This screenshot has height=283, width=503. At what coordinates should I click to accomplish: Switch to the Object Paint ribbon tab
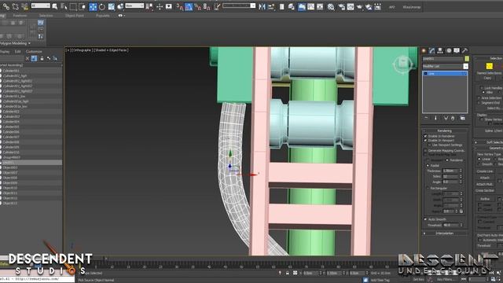coord(75,16)
